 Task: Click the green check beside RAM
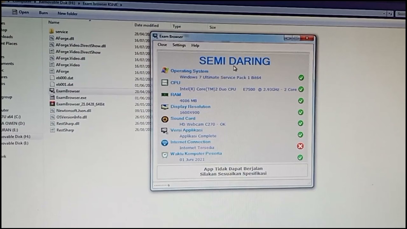click(x=301, y=101)
